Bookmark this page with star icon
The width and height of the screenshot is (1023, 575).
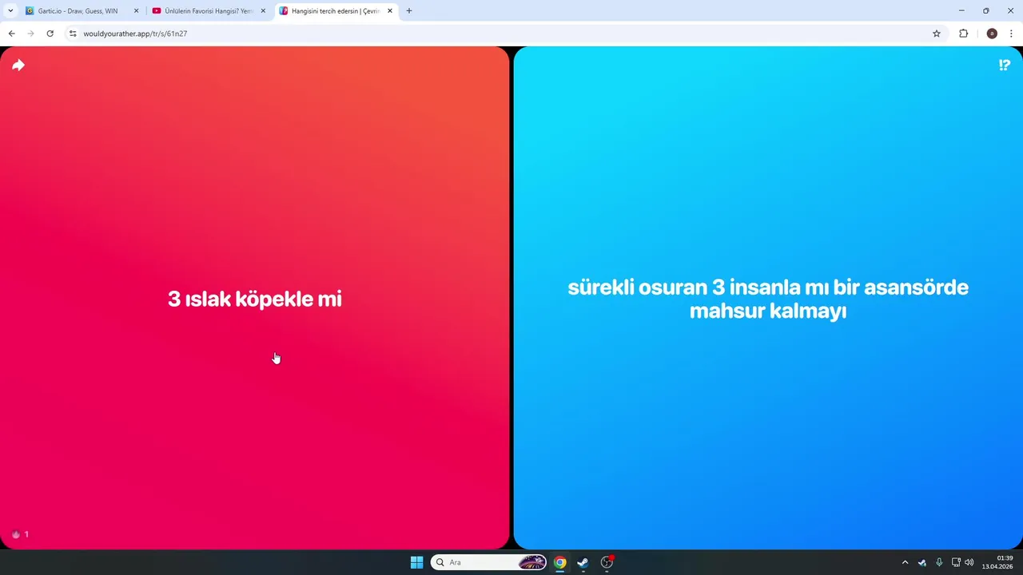[x=937, y=34]
